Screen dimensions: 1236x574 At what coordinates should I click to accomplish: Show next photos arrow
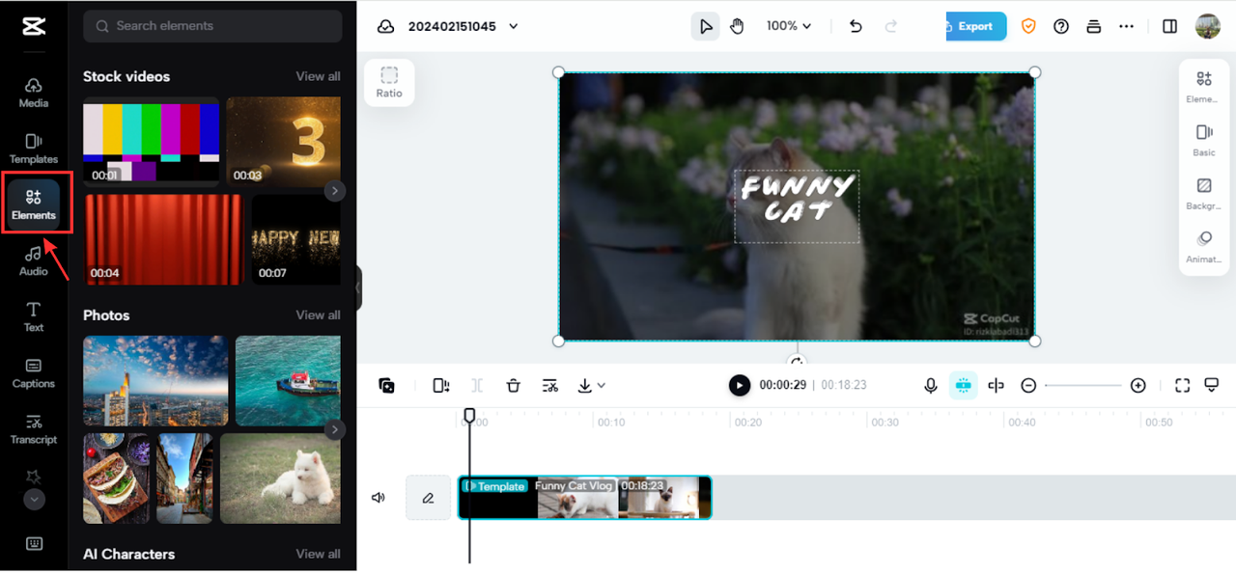pyautogui.click(x=335, y=429)
